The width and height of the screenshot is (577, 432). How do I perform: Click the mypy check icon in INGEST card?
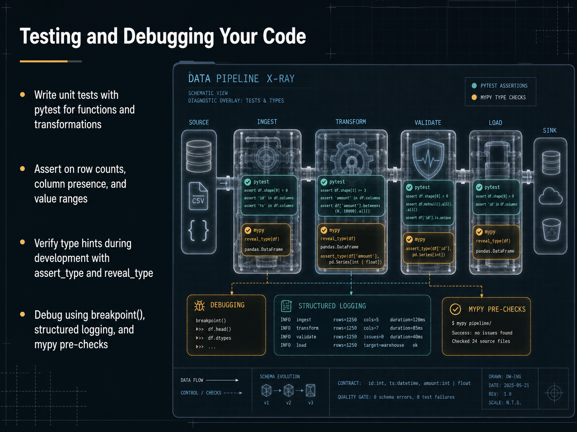pyautogui.click(x=248, y=230)
